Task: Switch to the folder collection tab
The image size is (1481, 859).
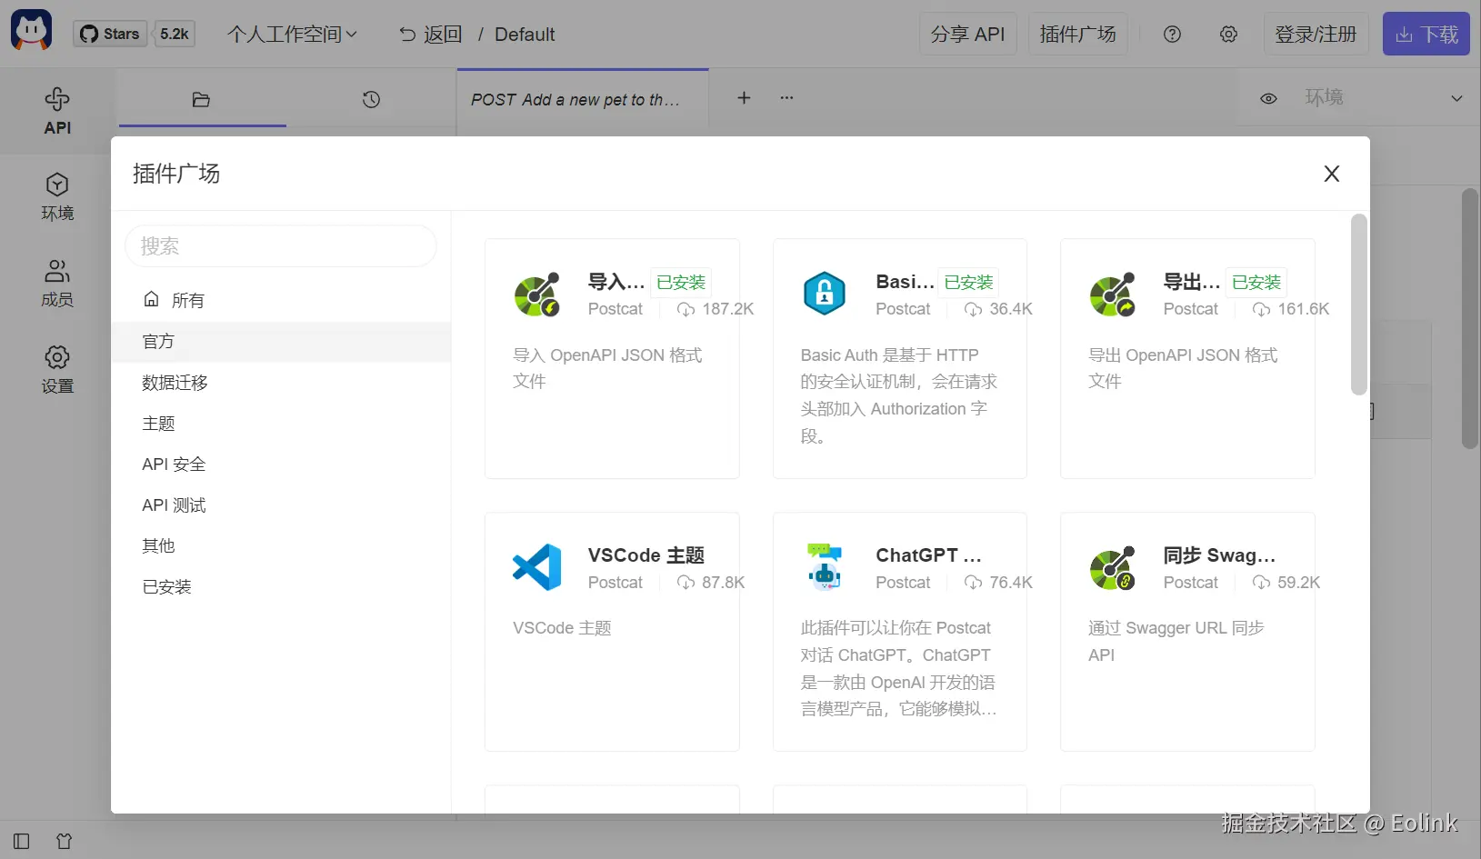Action: tap(202, 99)
